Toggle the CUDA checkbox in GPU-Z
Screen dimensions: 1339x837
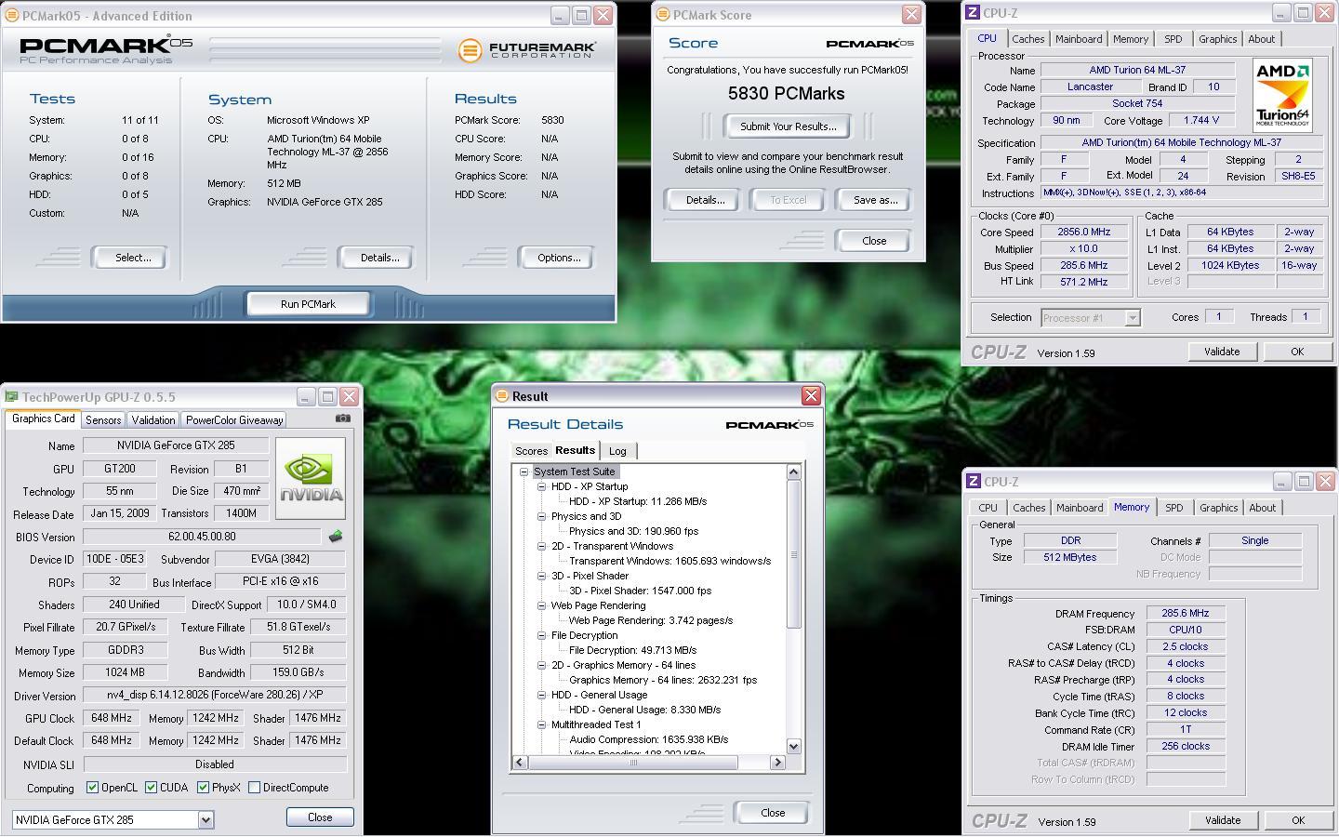tap(151, 788)
